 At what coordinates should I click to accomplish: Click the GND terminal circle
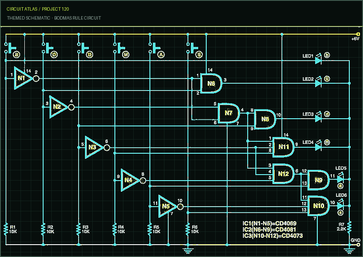click(x=358, y=245)
